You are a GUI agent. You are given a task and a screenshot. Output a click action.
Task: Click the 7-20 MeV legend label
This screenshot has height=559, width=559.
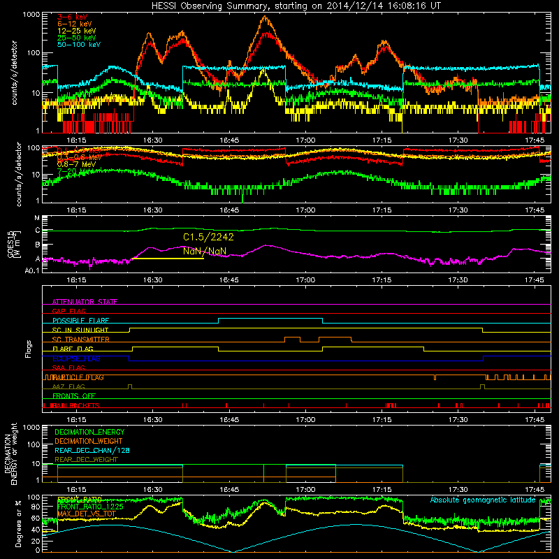click(74, 171)
